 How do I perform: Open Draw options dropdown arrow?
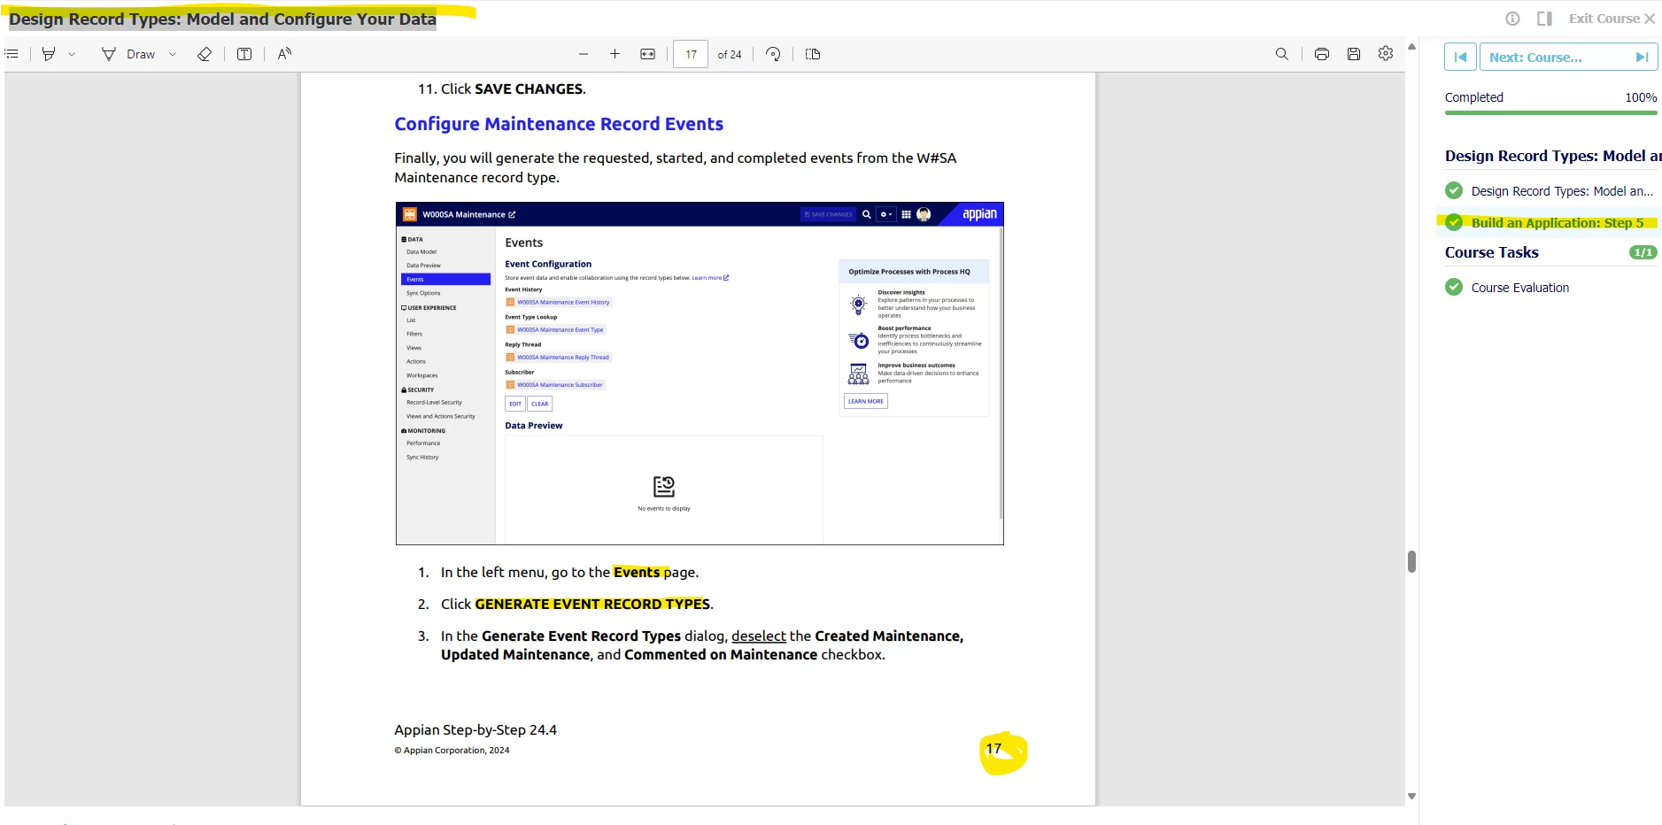173,54
